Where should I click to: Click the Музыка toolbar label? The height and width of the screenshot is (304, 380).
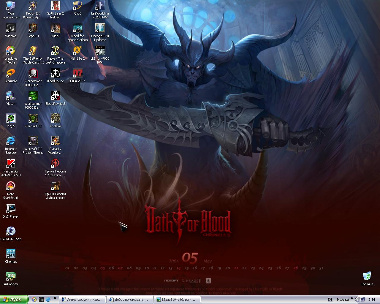point(343,300)
